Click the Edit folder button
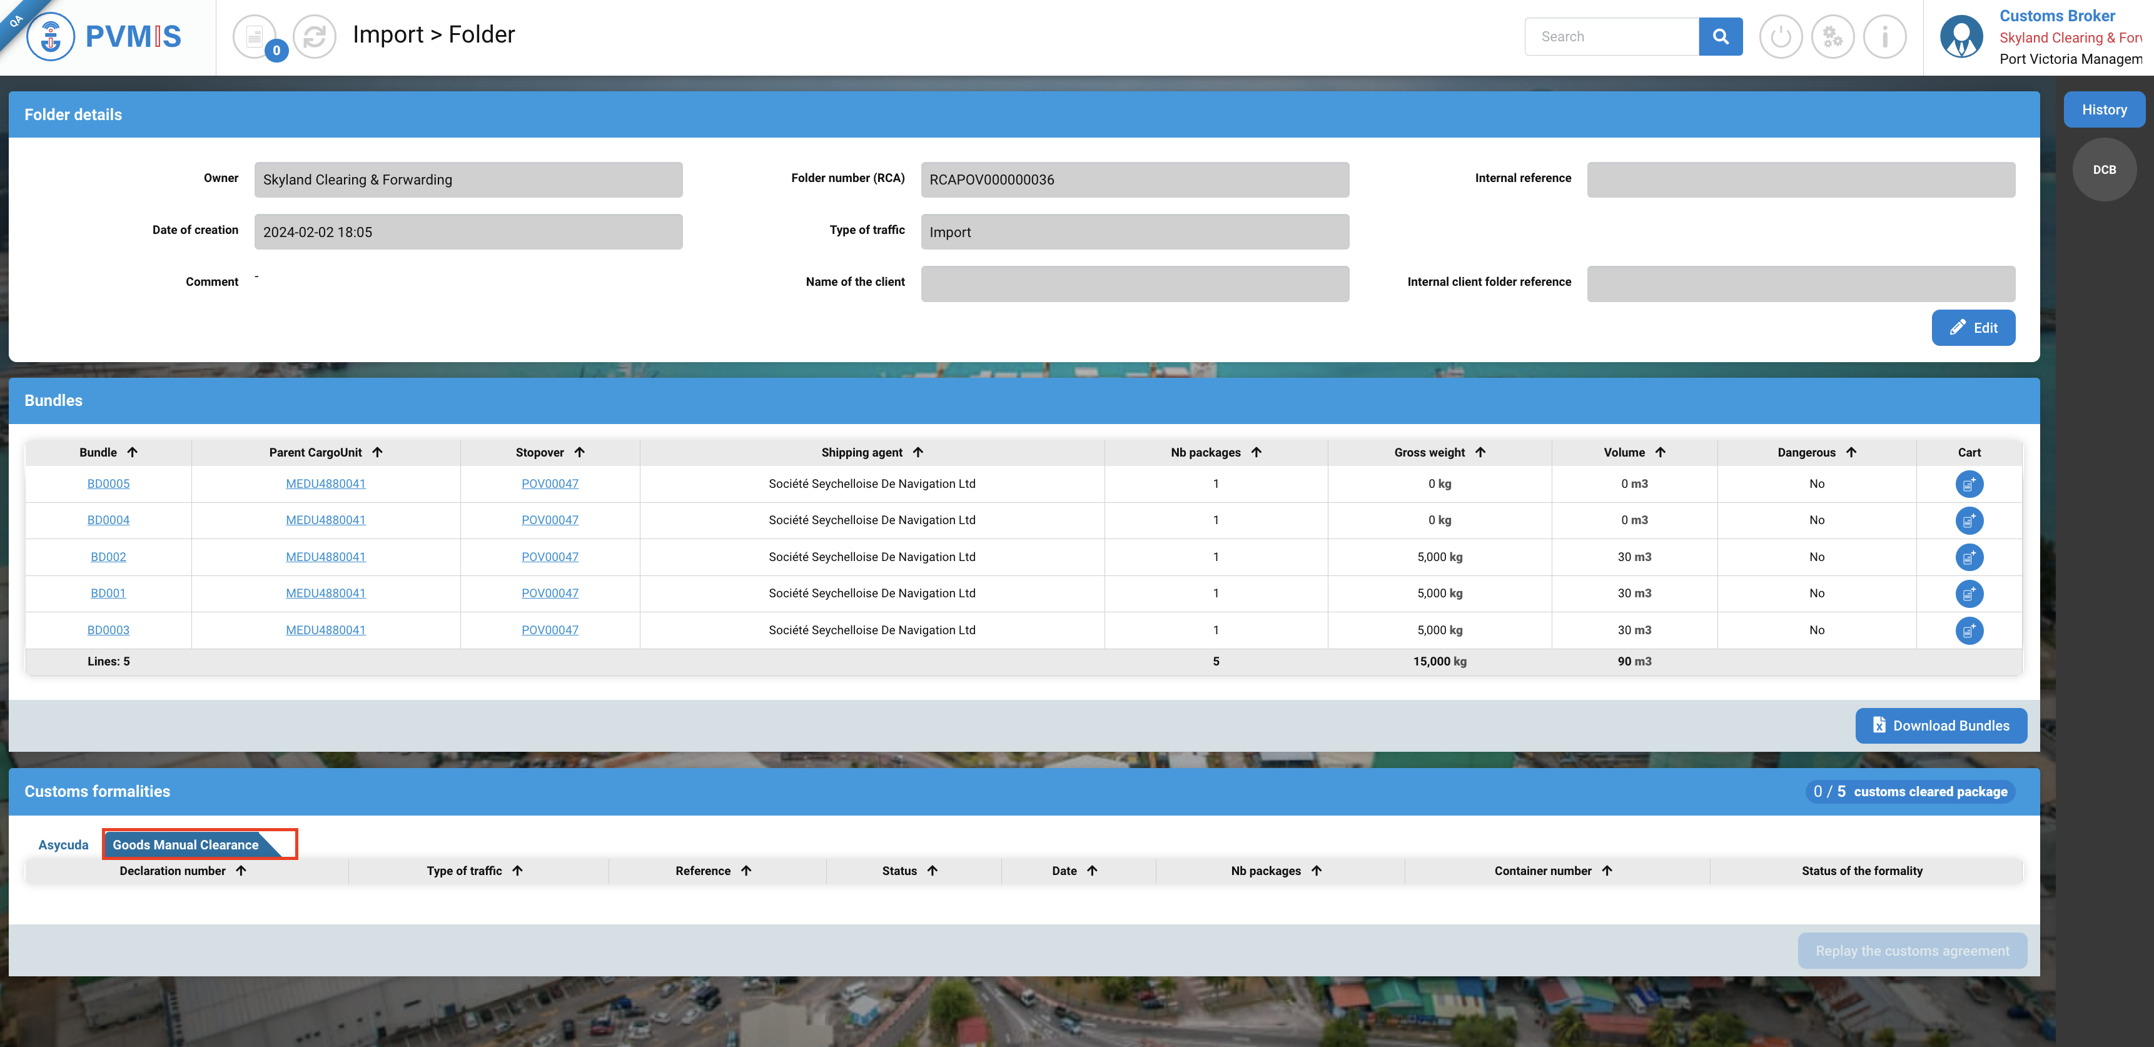The image size is (2154, 1047). [1973, 328]
